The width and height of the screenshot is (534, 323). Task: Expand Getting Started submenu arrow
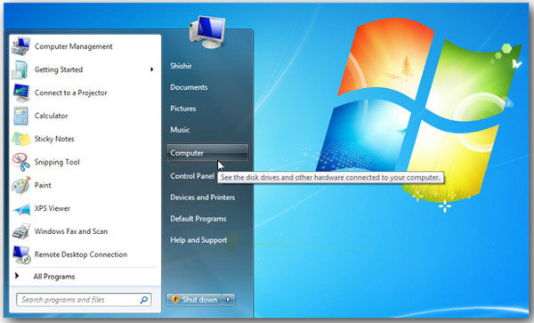[152, 69]
